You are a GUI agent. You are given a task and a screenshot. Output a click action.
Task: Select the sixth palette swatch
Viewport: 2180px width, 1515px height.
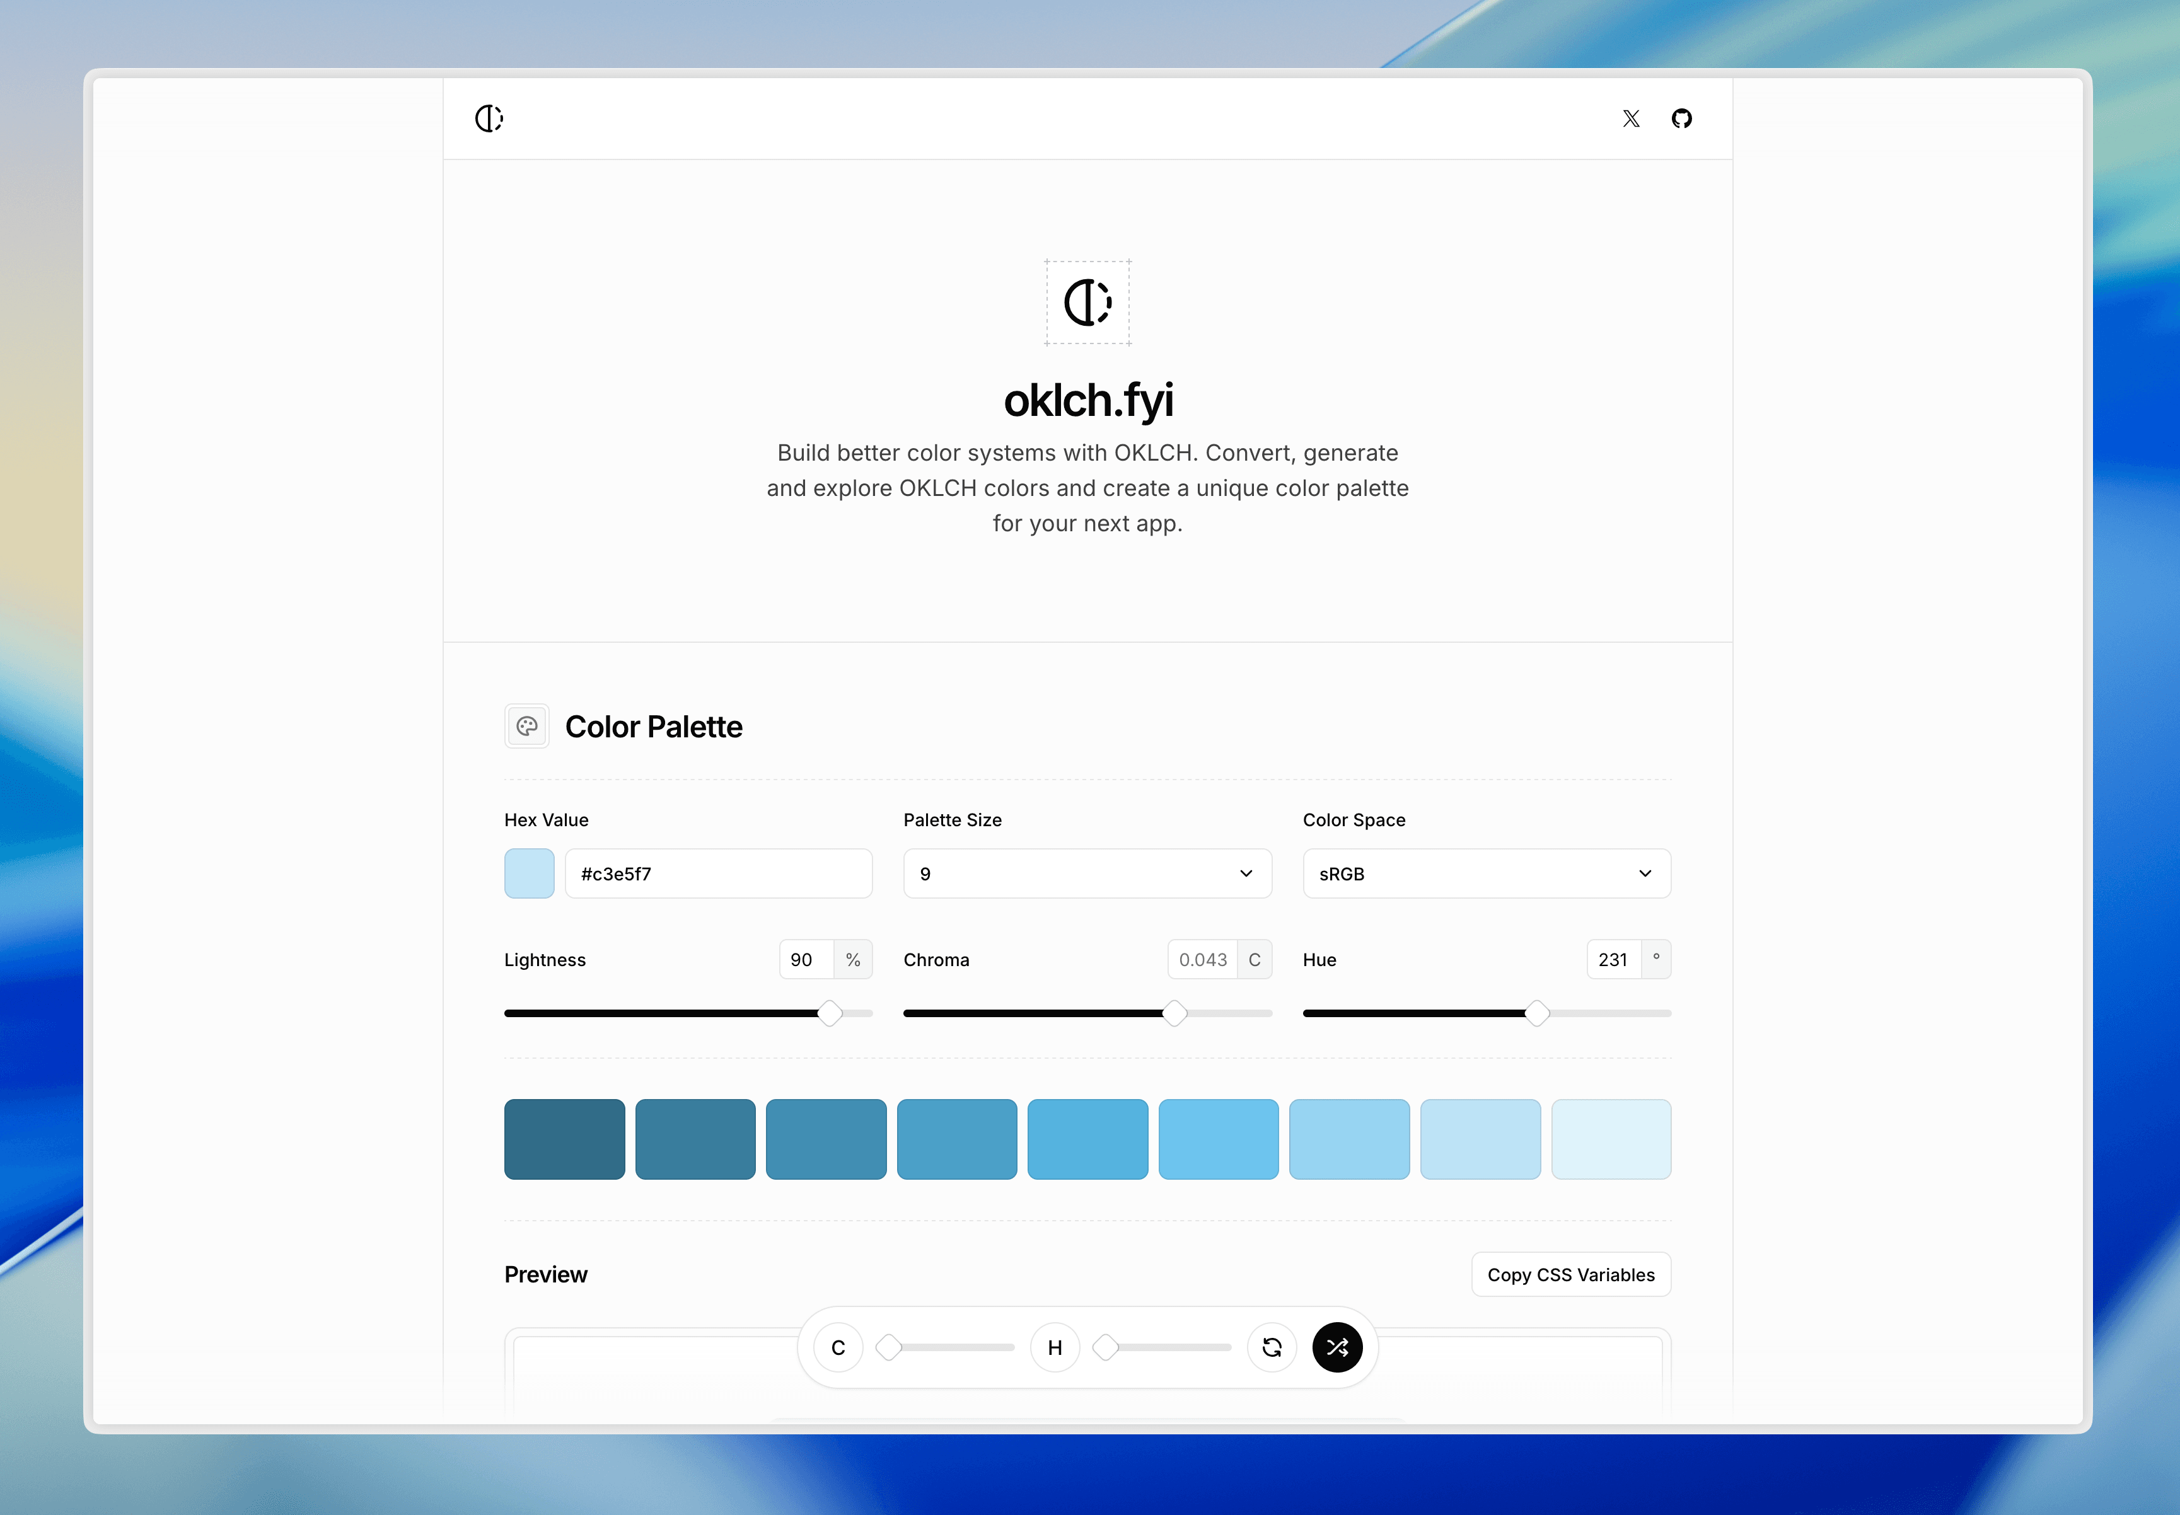[x=1219, y=1139]
